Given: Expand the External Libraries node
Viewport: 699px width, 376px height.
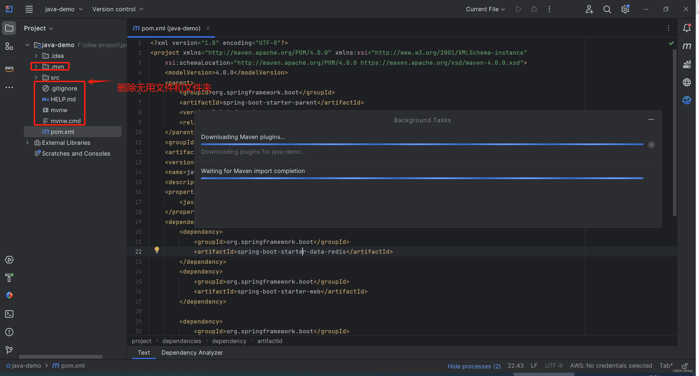Looking at the screenshot, I should [27, 143].
